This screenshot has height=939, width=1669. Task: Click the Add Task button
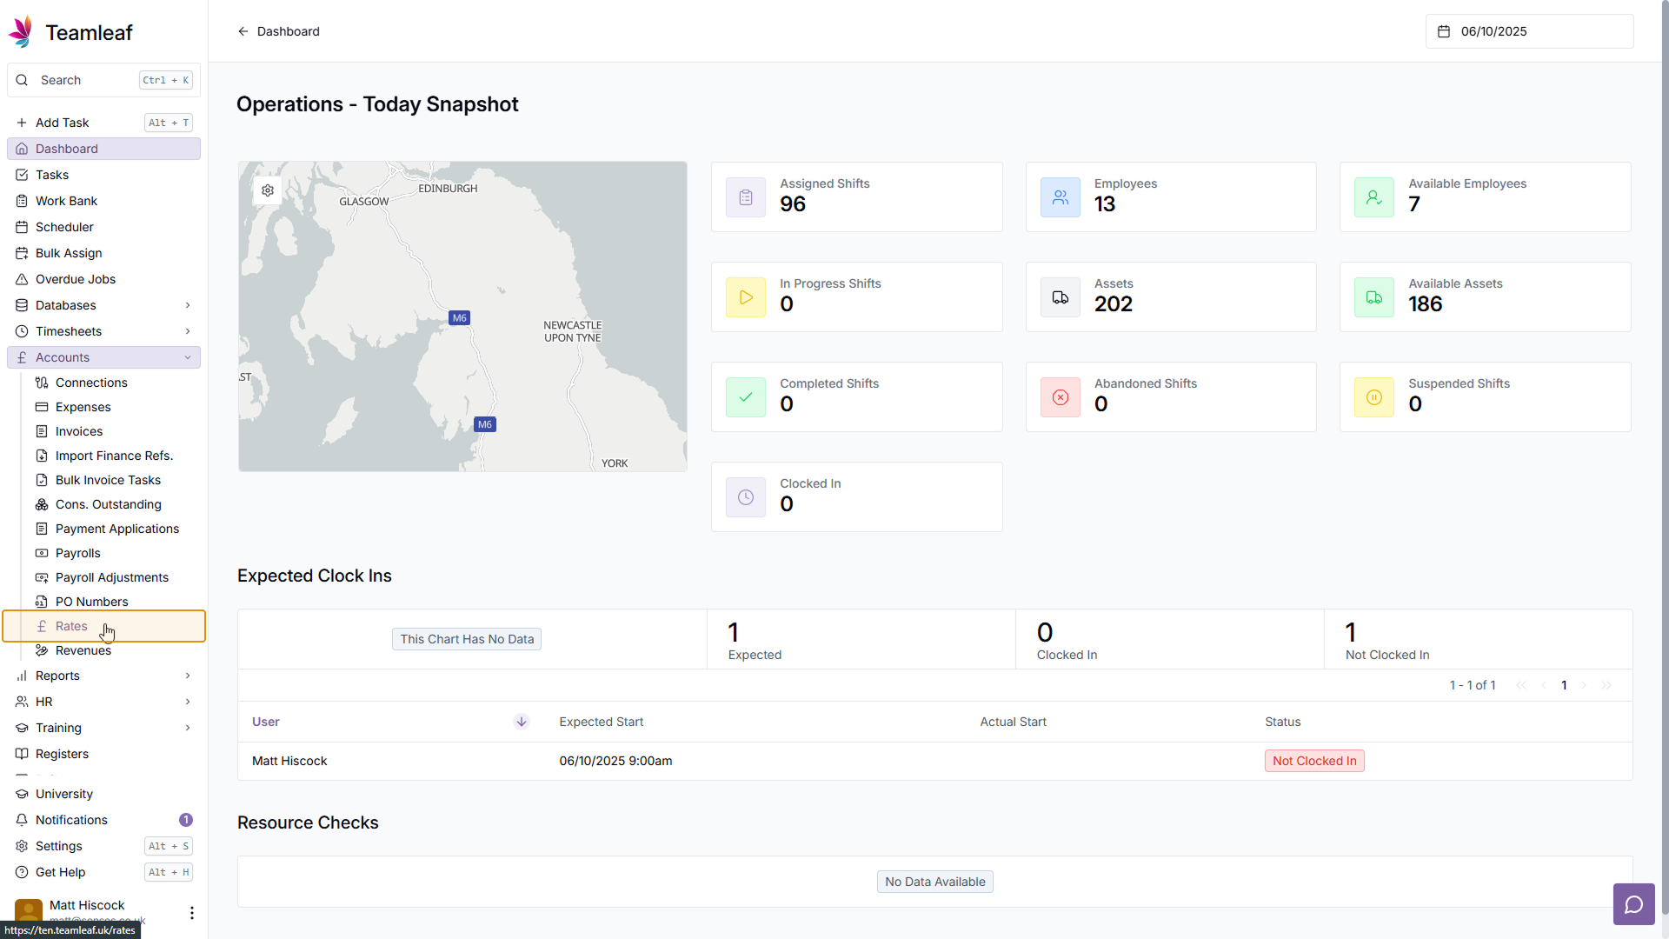coord(63,123)
